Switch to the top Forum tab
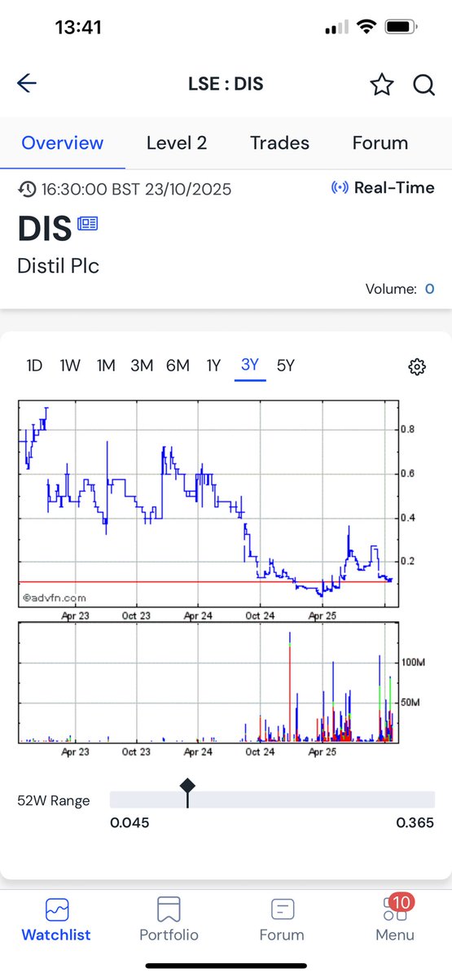Screen dimensions: 452x977 click(x=380, y=143)
